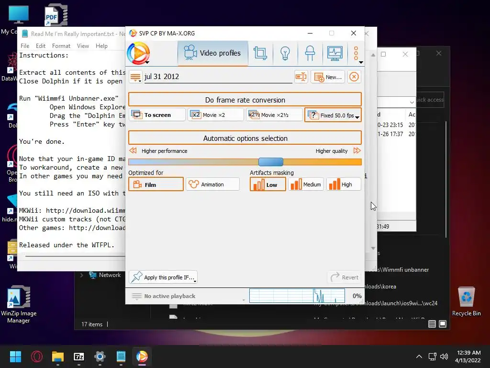Open the Recycle Bin
The image size is (490, 368).
coord(466,301)
